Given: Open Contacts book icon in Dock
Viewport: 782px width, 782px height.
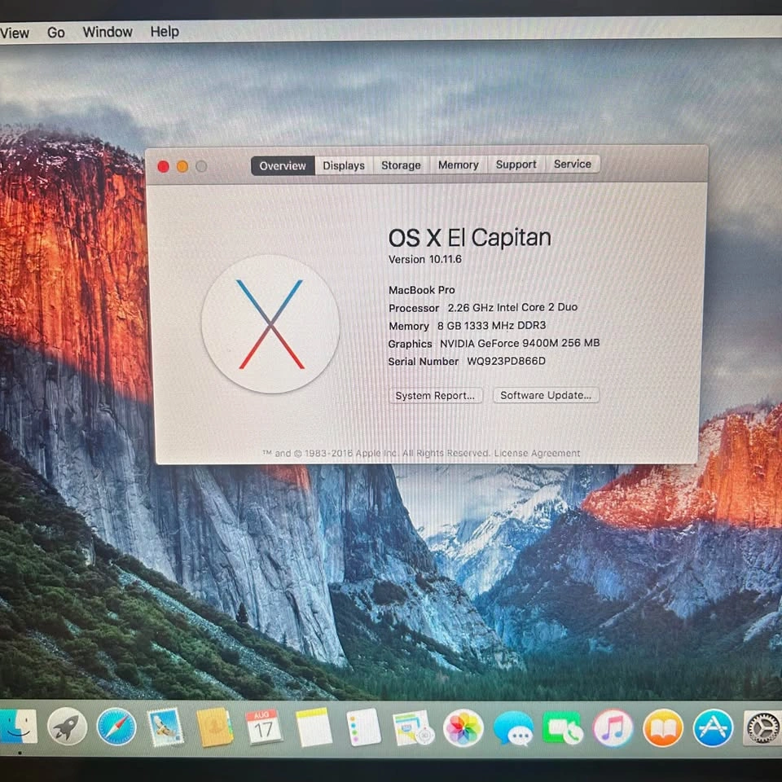Looking at the screenshot, I should 215,727.
